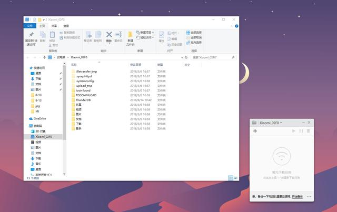The height and width of the screenshot is (212, 337).
Task: Click the red X delete icon in the ribbon
Action: (109, 35)
